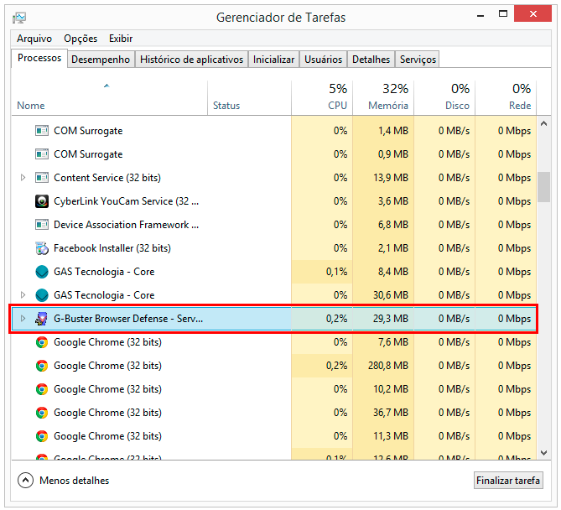Click the 280,8 MB memory value
This screenshot has width=561, height=510.
(x=388, y=366)
